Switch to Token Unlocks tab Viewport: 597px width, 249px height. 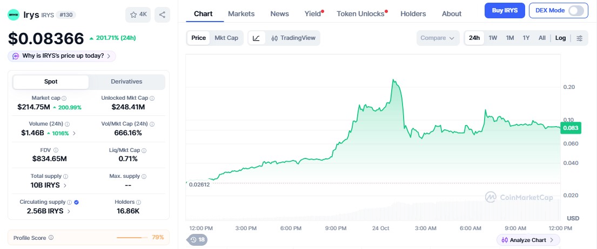(x=360, y=13)
